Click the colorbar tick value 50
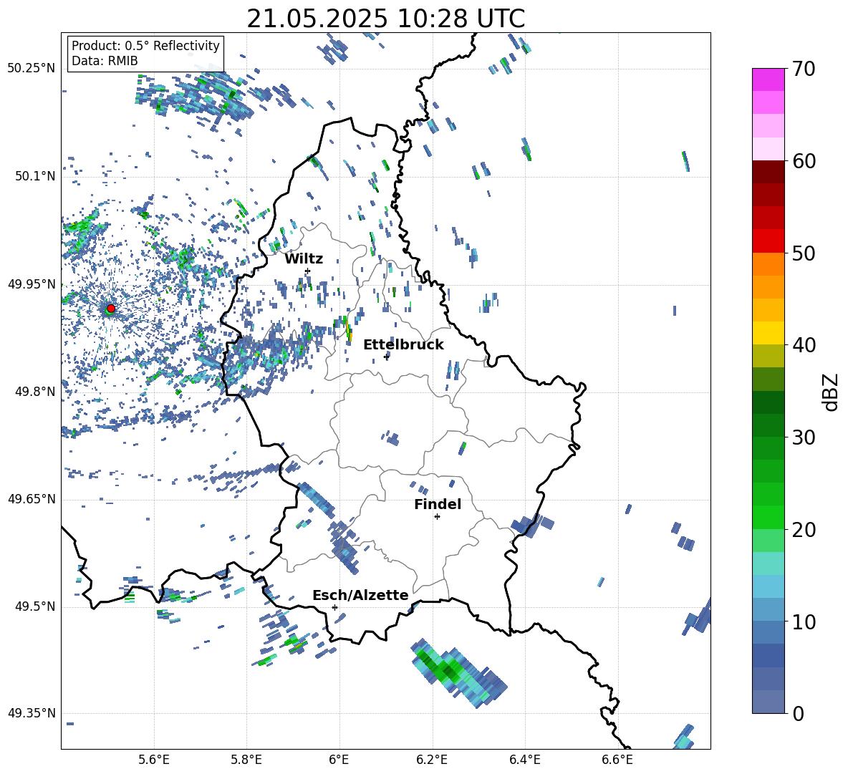This screenshot has width=848, height=774. 803,253
